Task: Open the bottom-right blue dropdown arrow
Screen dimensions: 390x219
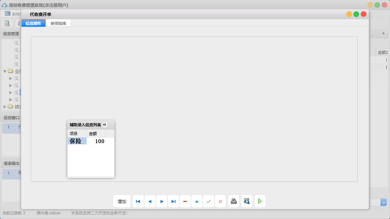Action: [x=384, y=202]
